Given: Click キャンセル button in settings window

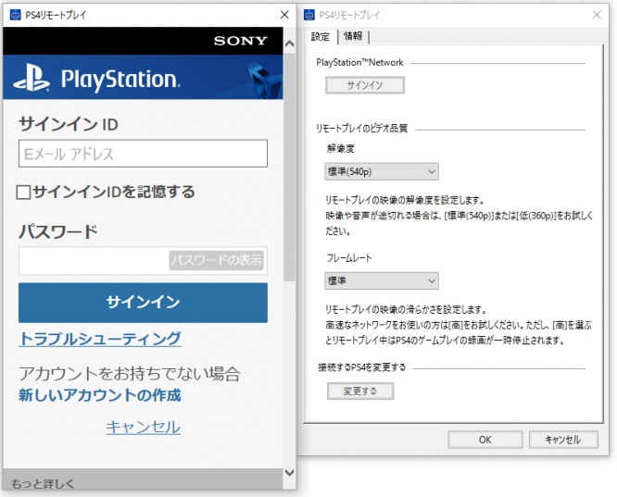Looking at the screenshot, I should click(x=563, y=440).
